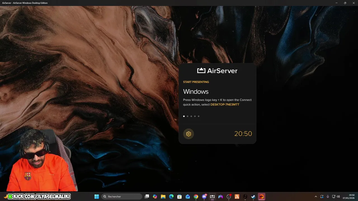Select the fourth carousel page dot
358x201 pixels.
tap(195, 116)
